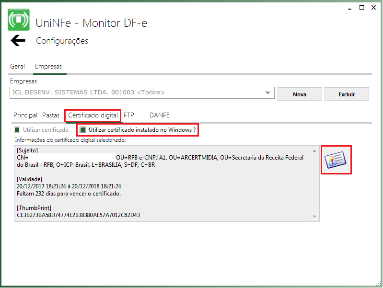
Task: Click the certificate selection card icon
Action: (336, 160)
